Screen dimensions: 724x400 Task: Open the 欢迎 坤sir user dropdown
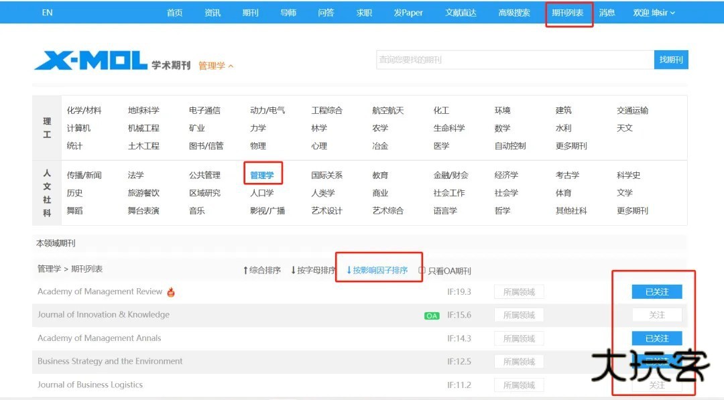[x=654, y=13]
